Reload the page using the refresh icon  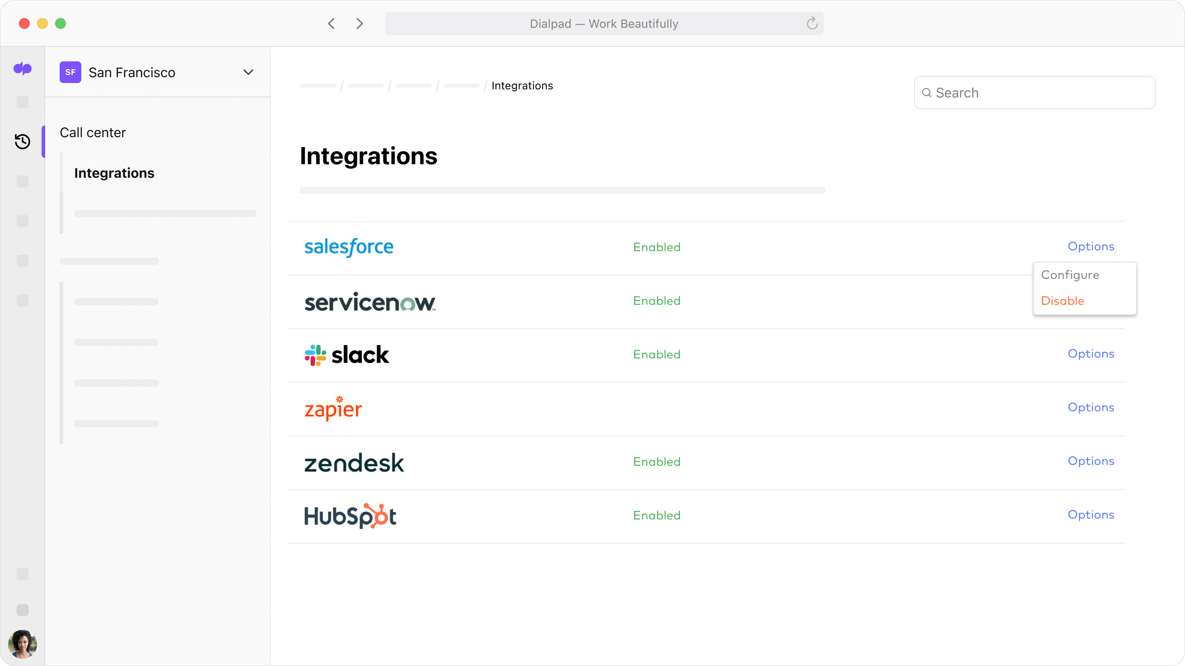tap(812, 23)
